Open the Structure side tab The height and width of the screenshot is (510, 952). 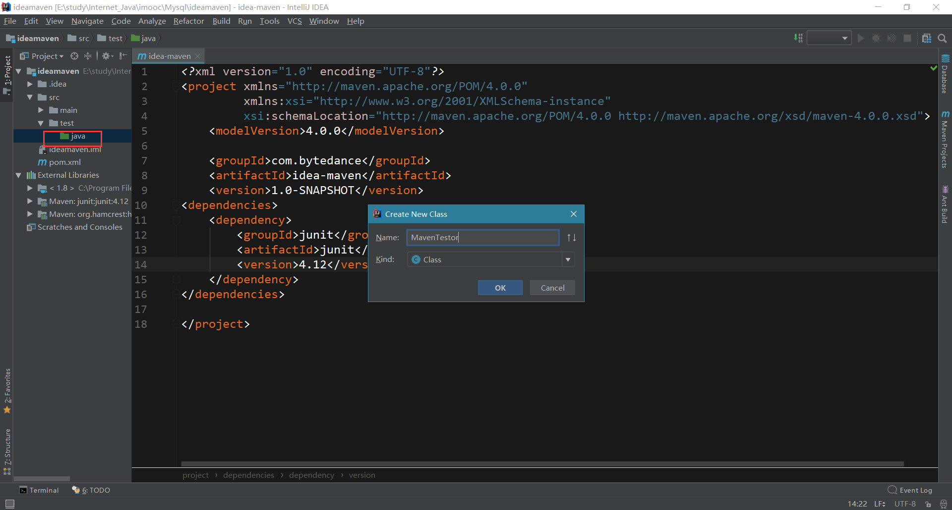pos(7,452)
